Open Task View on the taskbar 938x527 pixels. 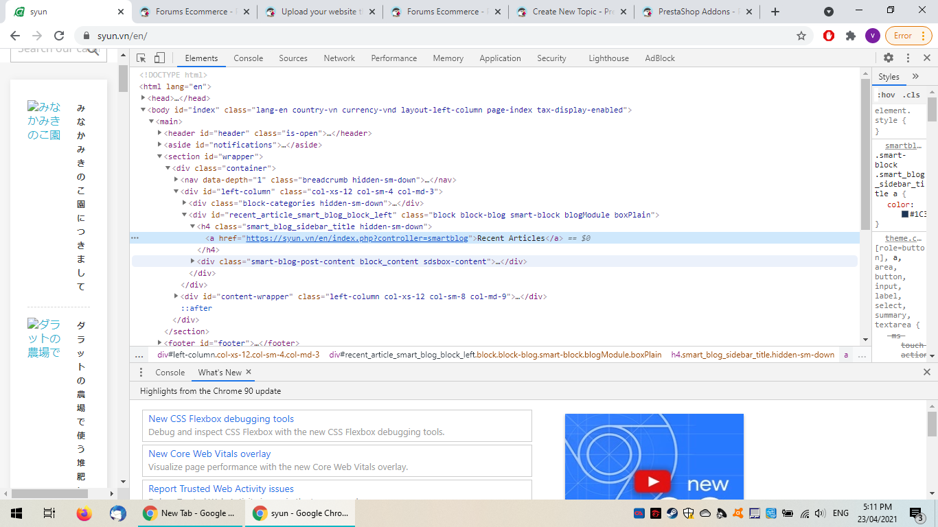click(49, 513)
